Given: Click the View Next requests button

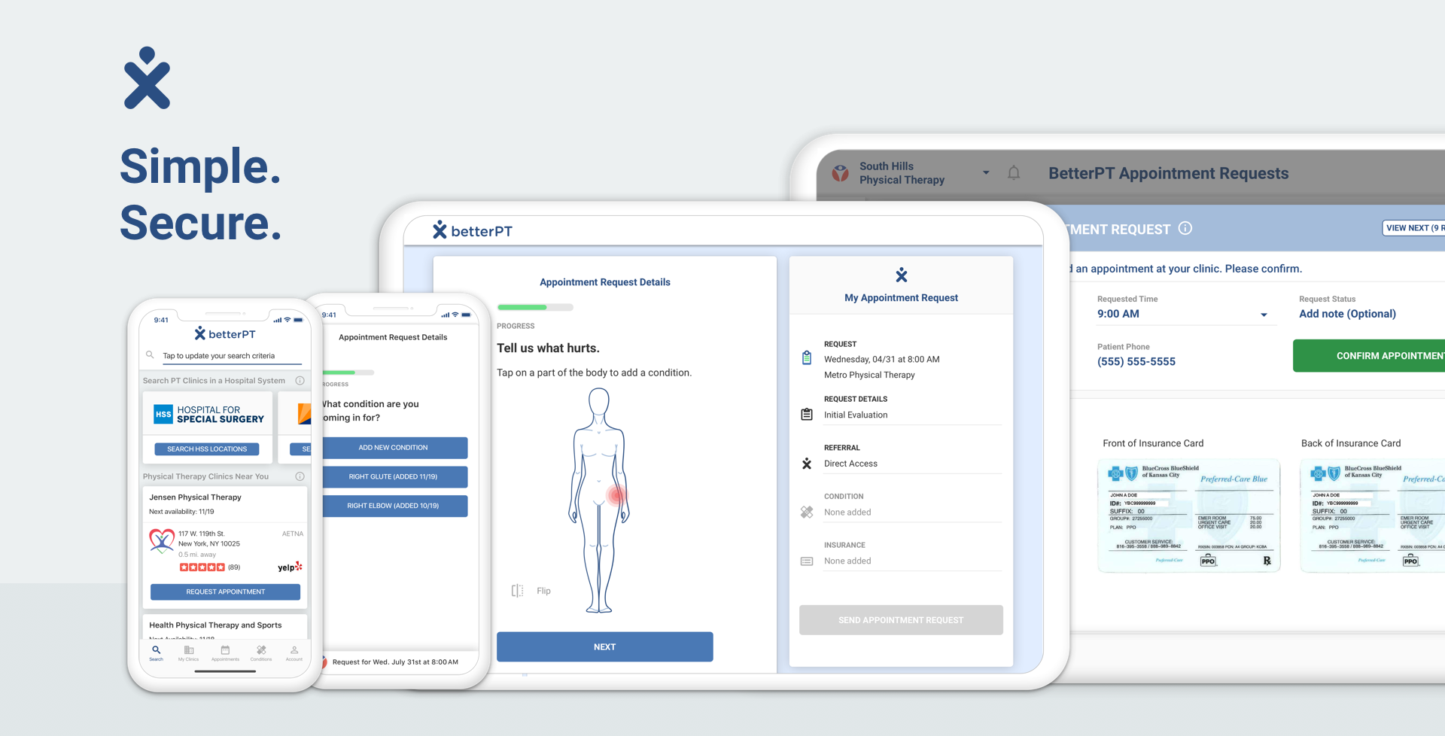Looking at the screenshot, I should point(1413,228).
